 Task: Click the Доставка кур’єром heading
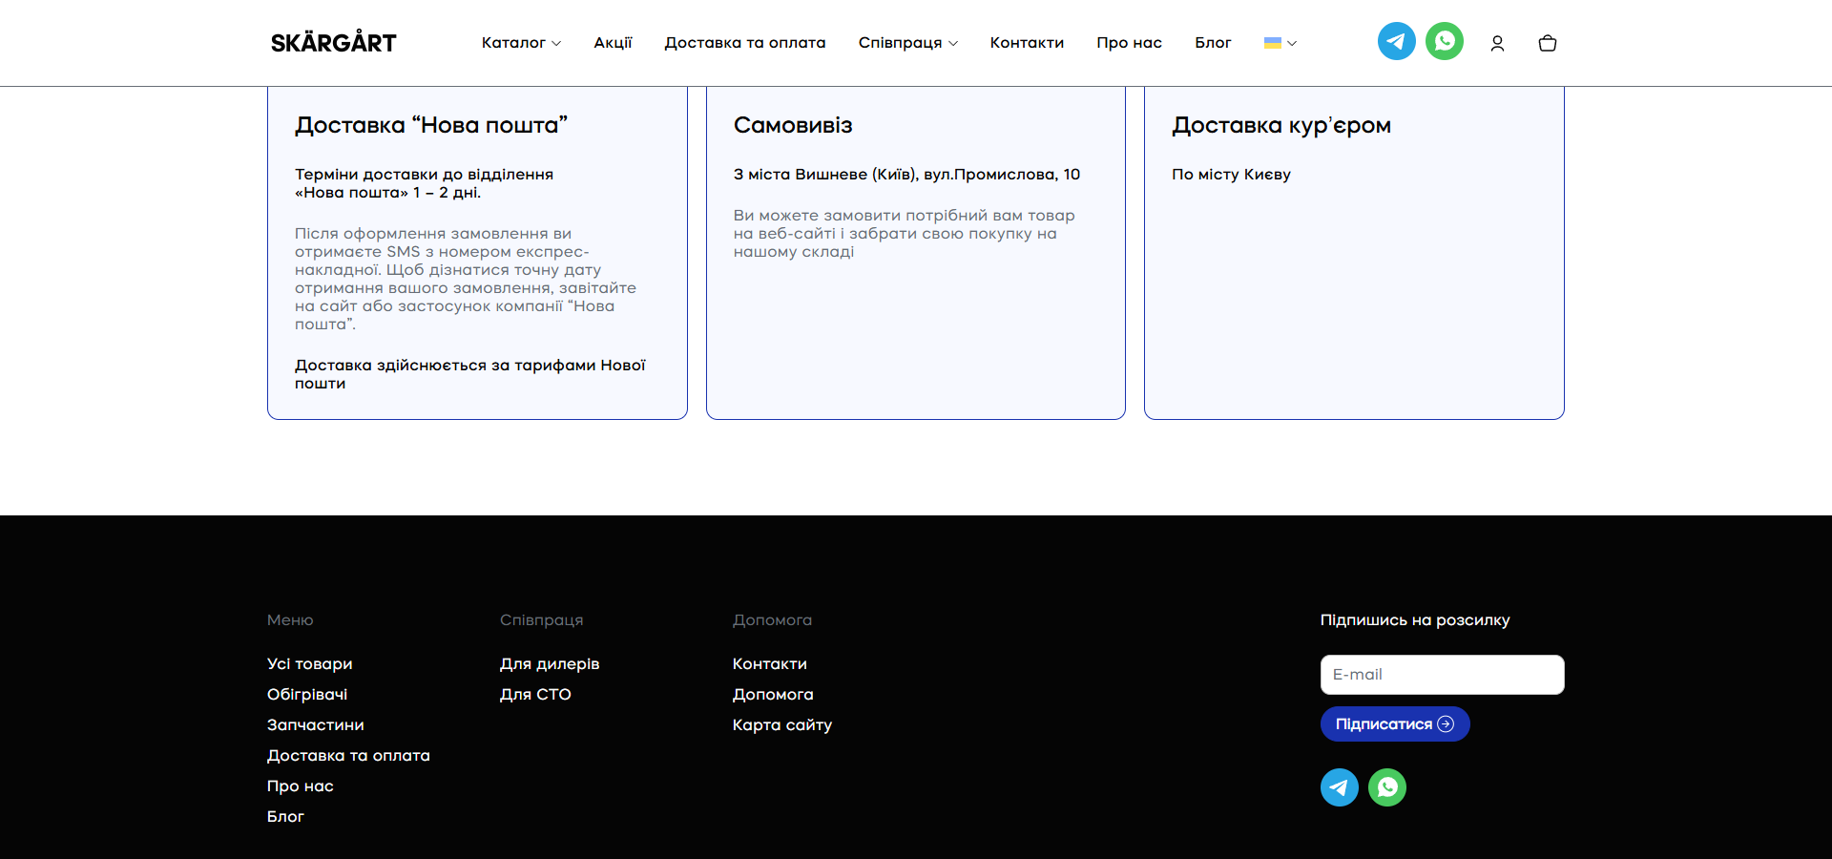pos(1281,125)
